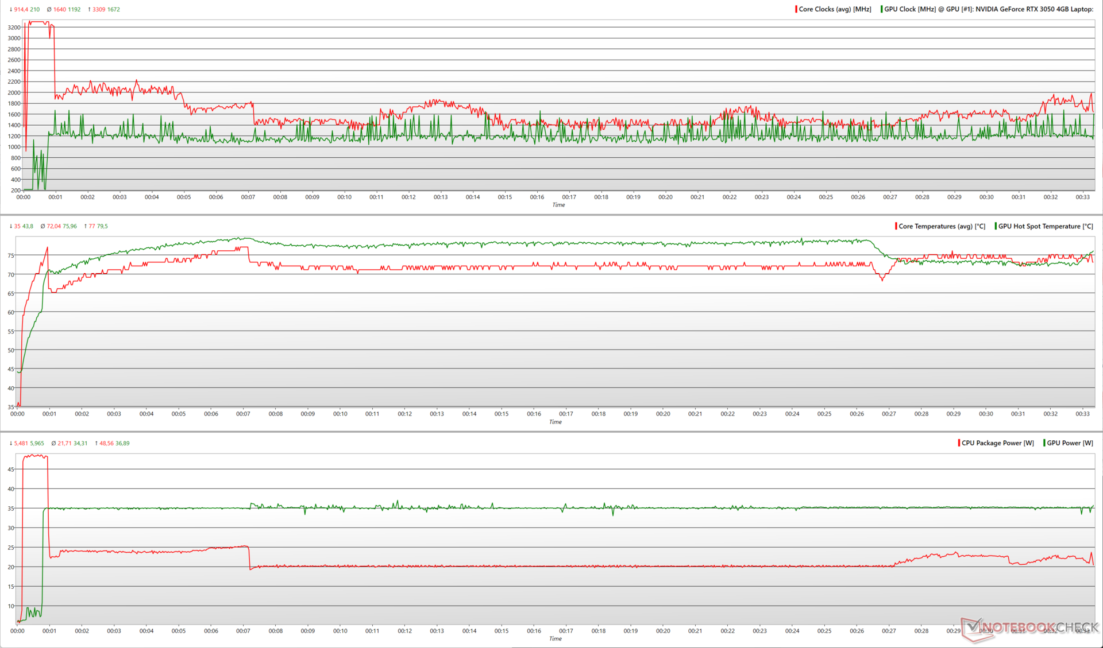Click the 00:07 marker on temperature time axis
The height and width of the screenshot is (648, 1103).
point(243,414)
